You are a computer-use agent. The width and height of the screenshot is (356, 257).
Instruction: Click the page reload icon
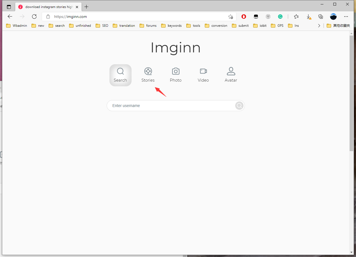34,17
